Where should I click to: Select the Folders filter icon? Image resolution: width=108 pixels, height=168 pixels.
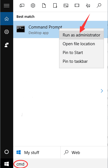(55, 5)
